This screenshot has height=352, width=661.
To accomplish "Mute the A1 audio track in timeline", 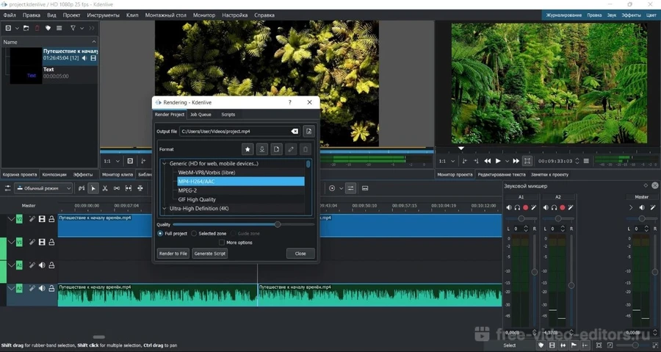I will [x=42, y=265].
